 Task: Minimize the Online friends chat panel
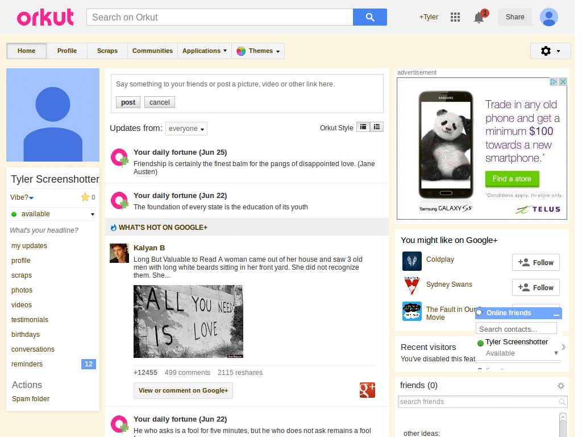pyautogui.click(x=556, y=314)
